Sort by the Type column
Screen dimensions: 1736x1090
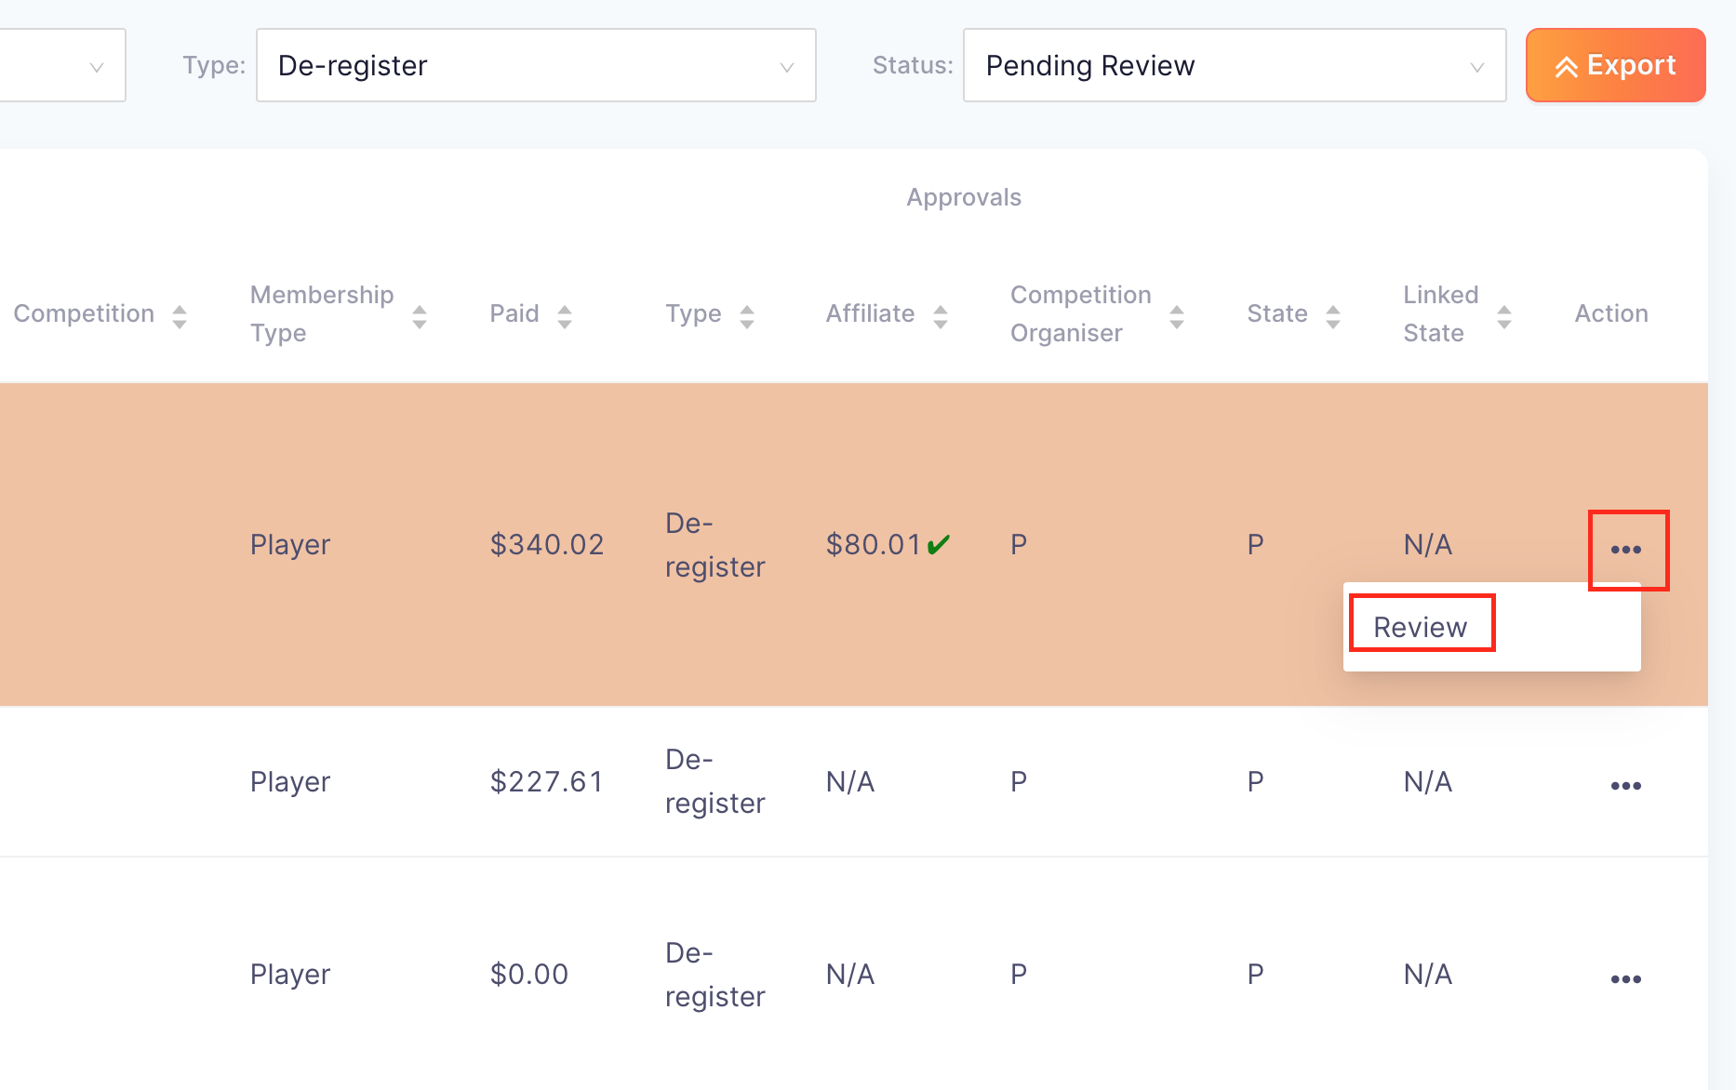747,316
